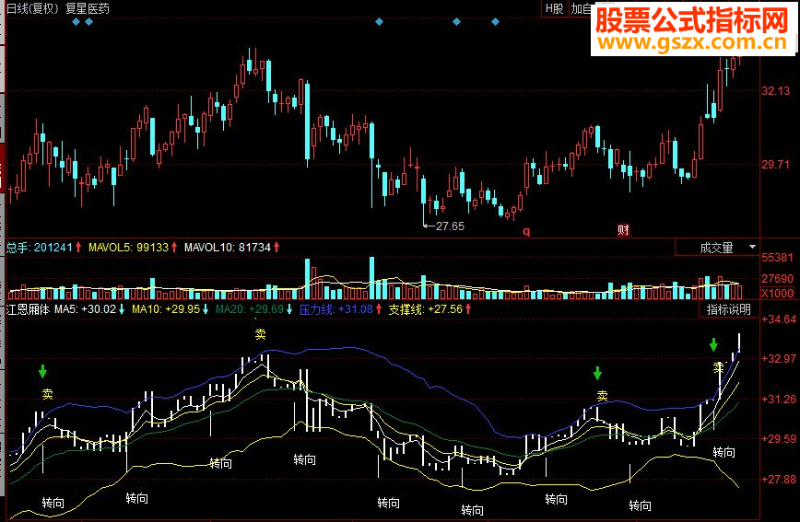Click the 支撑线: +27.56 value
Image resolution: width=800 pixels, height=522 pixels.
coord(429,309)
